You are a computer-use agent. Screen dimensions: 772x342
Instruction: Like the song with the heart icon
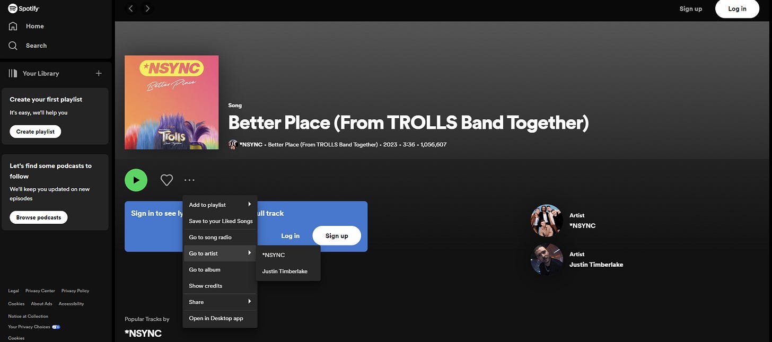[166, 180]
